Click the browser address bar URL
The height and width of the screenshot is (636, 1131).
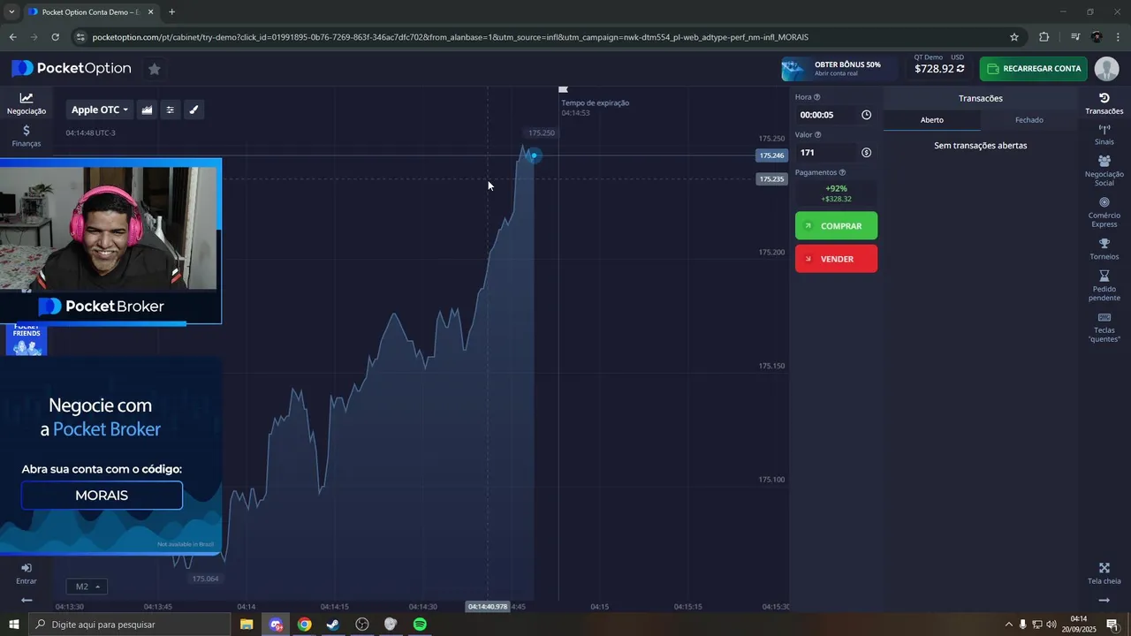(451, 37)
